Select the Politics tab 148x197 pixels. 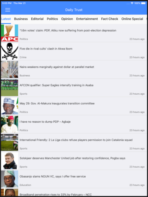click(x=52, y=19)
